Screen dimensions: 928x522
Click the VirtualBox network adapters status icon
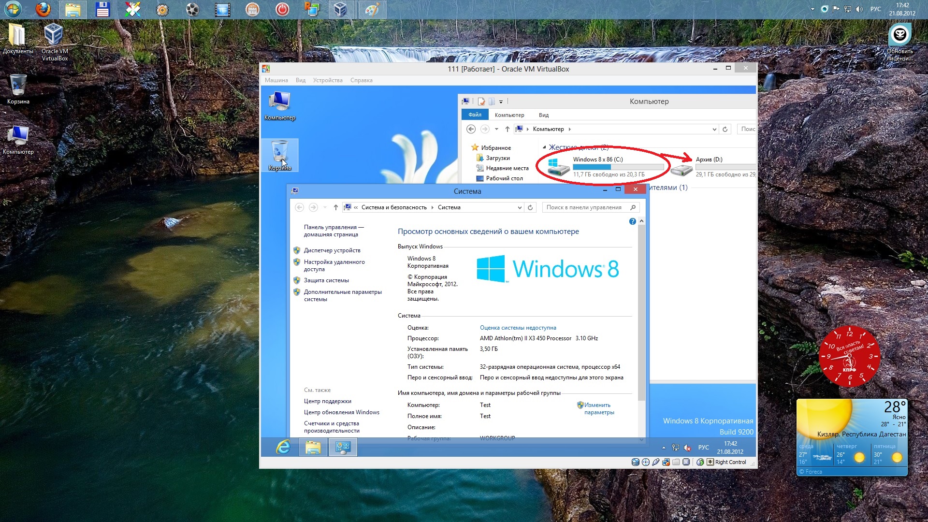(x=666, y=462)
